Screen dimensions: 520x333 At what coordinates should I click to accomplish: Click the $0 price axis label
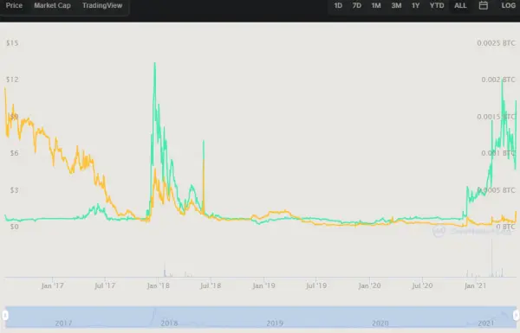click(14, 227)
